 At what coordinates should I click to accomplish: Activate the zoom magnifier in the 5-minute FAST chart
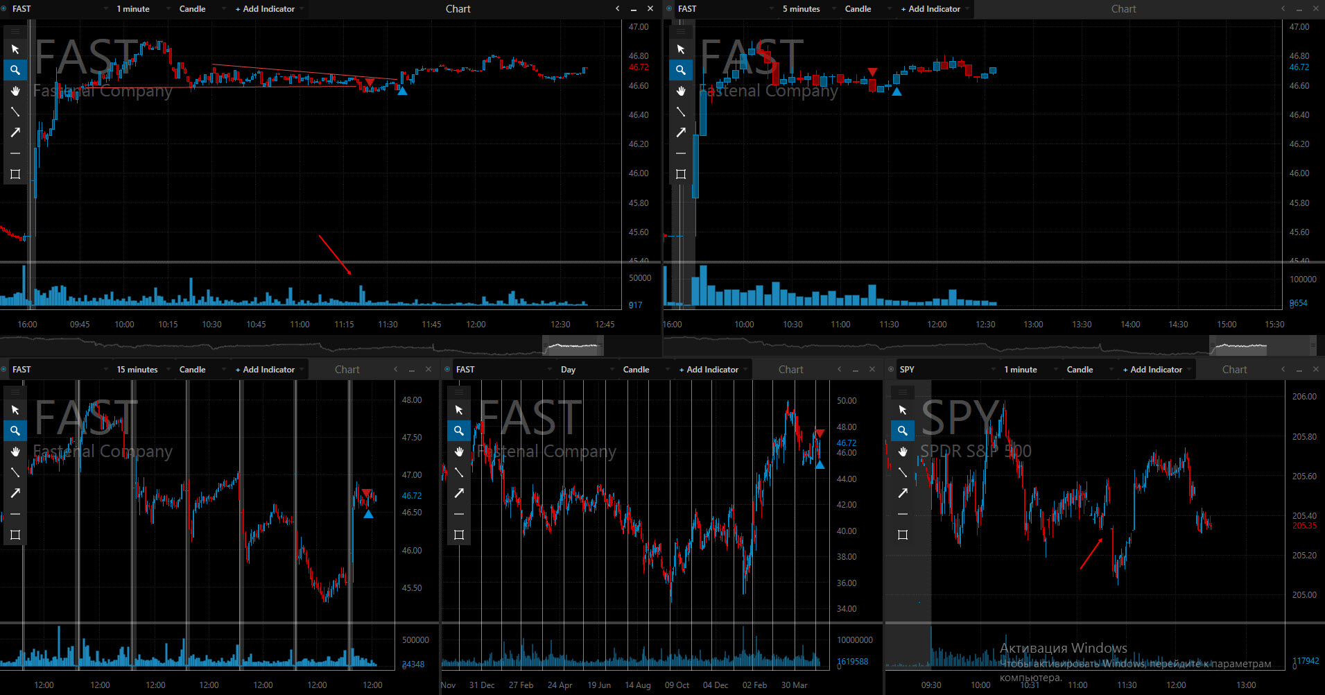coord(681,70)
